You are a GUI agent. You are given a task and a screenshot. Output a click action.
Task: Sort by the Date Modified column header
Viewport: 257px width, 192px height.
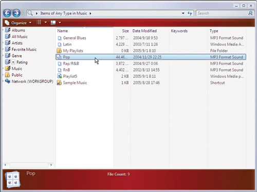pyautogui.click(x=144, y=31)
